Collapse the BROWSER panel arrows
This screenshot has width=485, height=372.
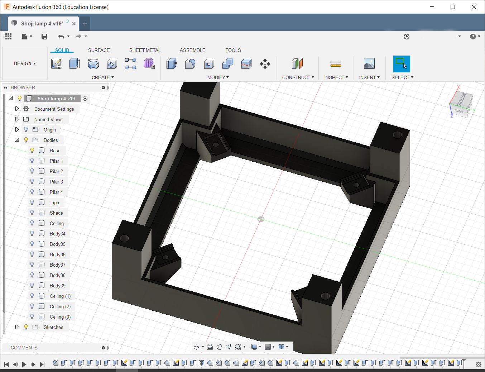click(x=5, y=87)
